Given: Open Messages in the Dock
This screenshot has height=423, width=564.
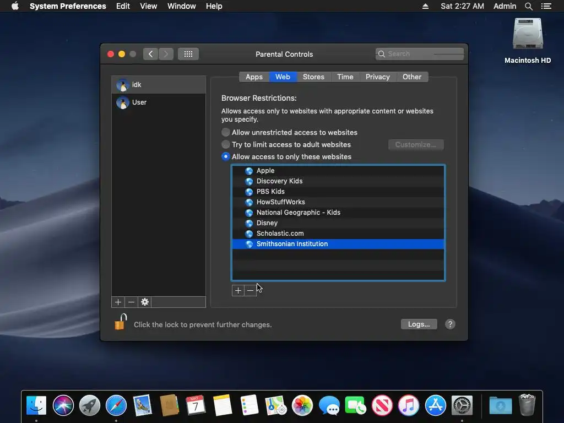Looking at the screenshot, I should pos(329,405).
